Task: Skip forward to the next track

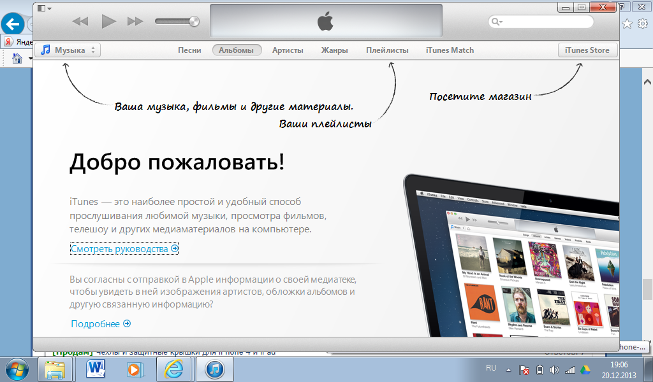Action: [x=135, y=21]
